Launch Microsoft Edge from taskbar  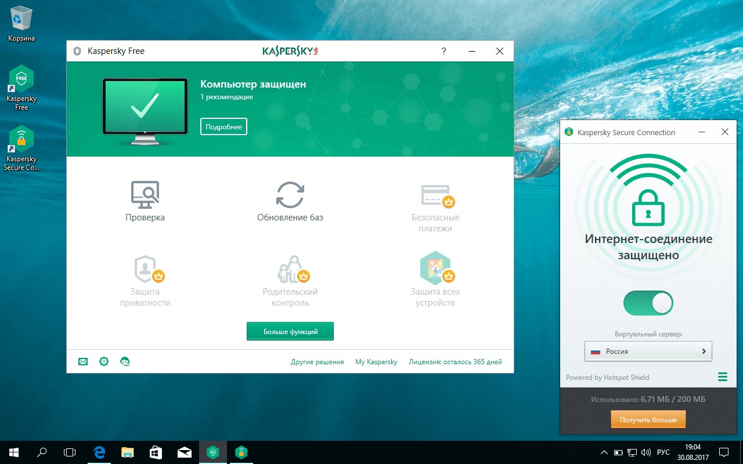click(100, 452)
